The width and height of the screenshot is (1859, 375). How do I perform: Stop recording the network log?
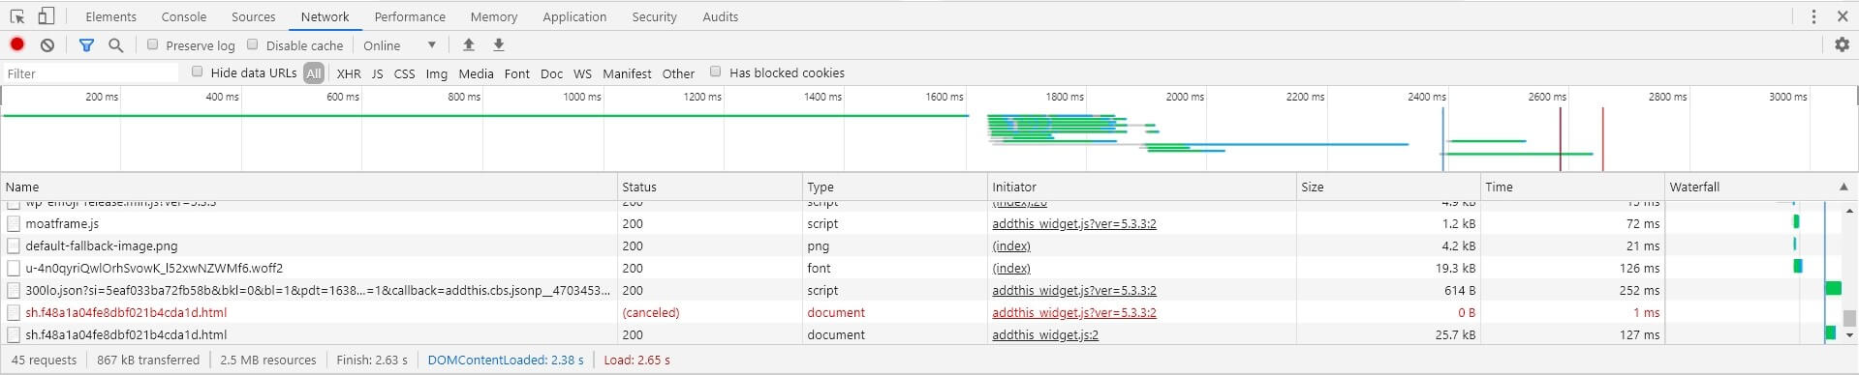tap(17, 44)
